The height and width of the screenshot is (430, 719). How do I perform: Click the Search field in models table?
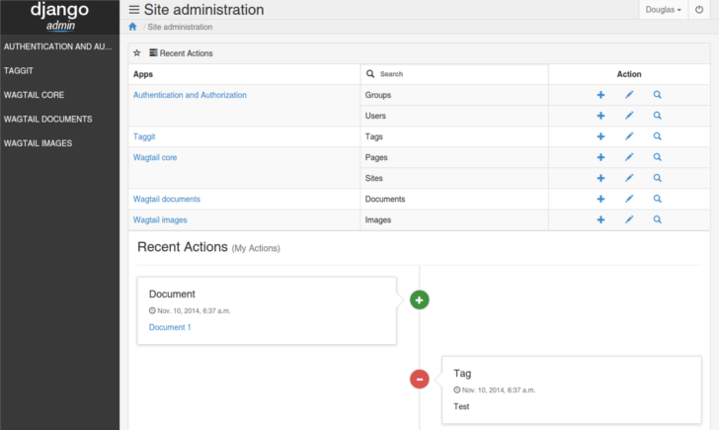tap(454, 74)
